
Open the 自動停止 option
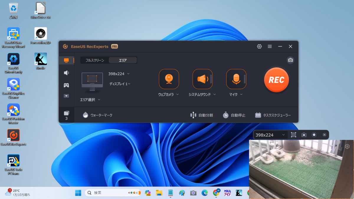[x=234, y=115]
